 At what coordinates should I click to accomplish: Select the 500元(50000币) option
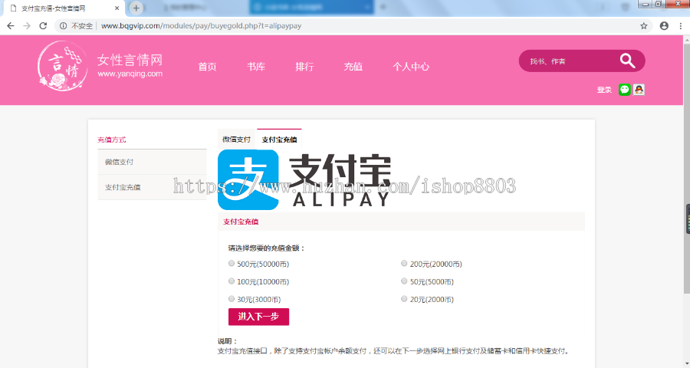coord(232,264)
